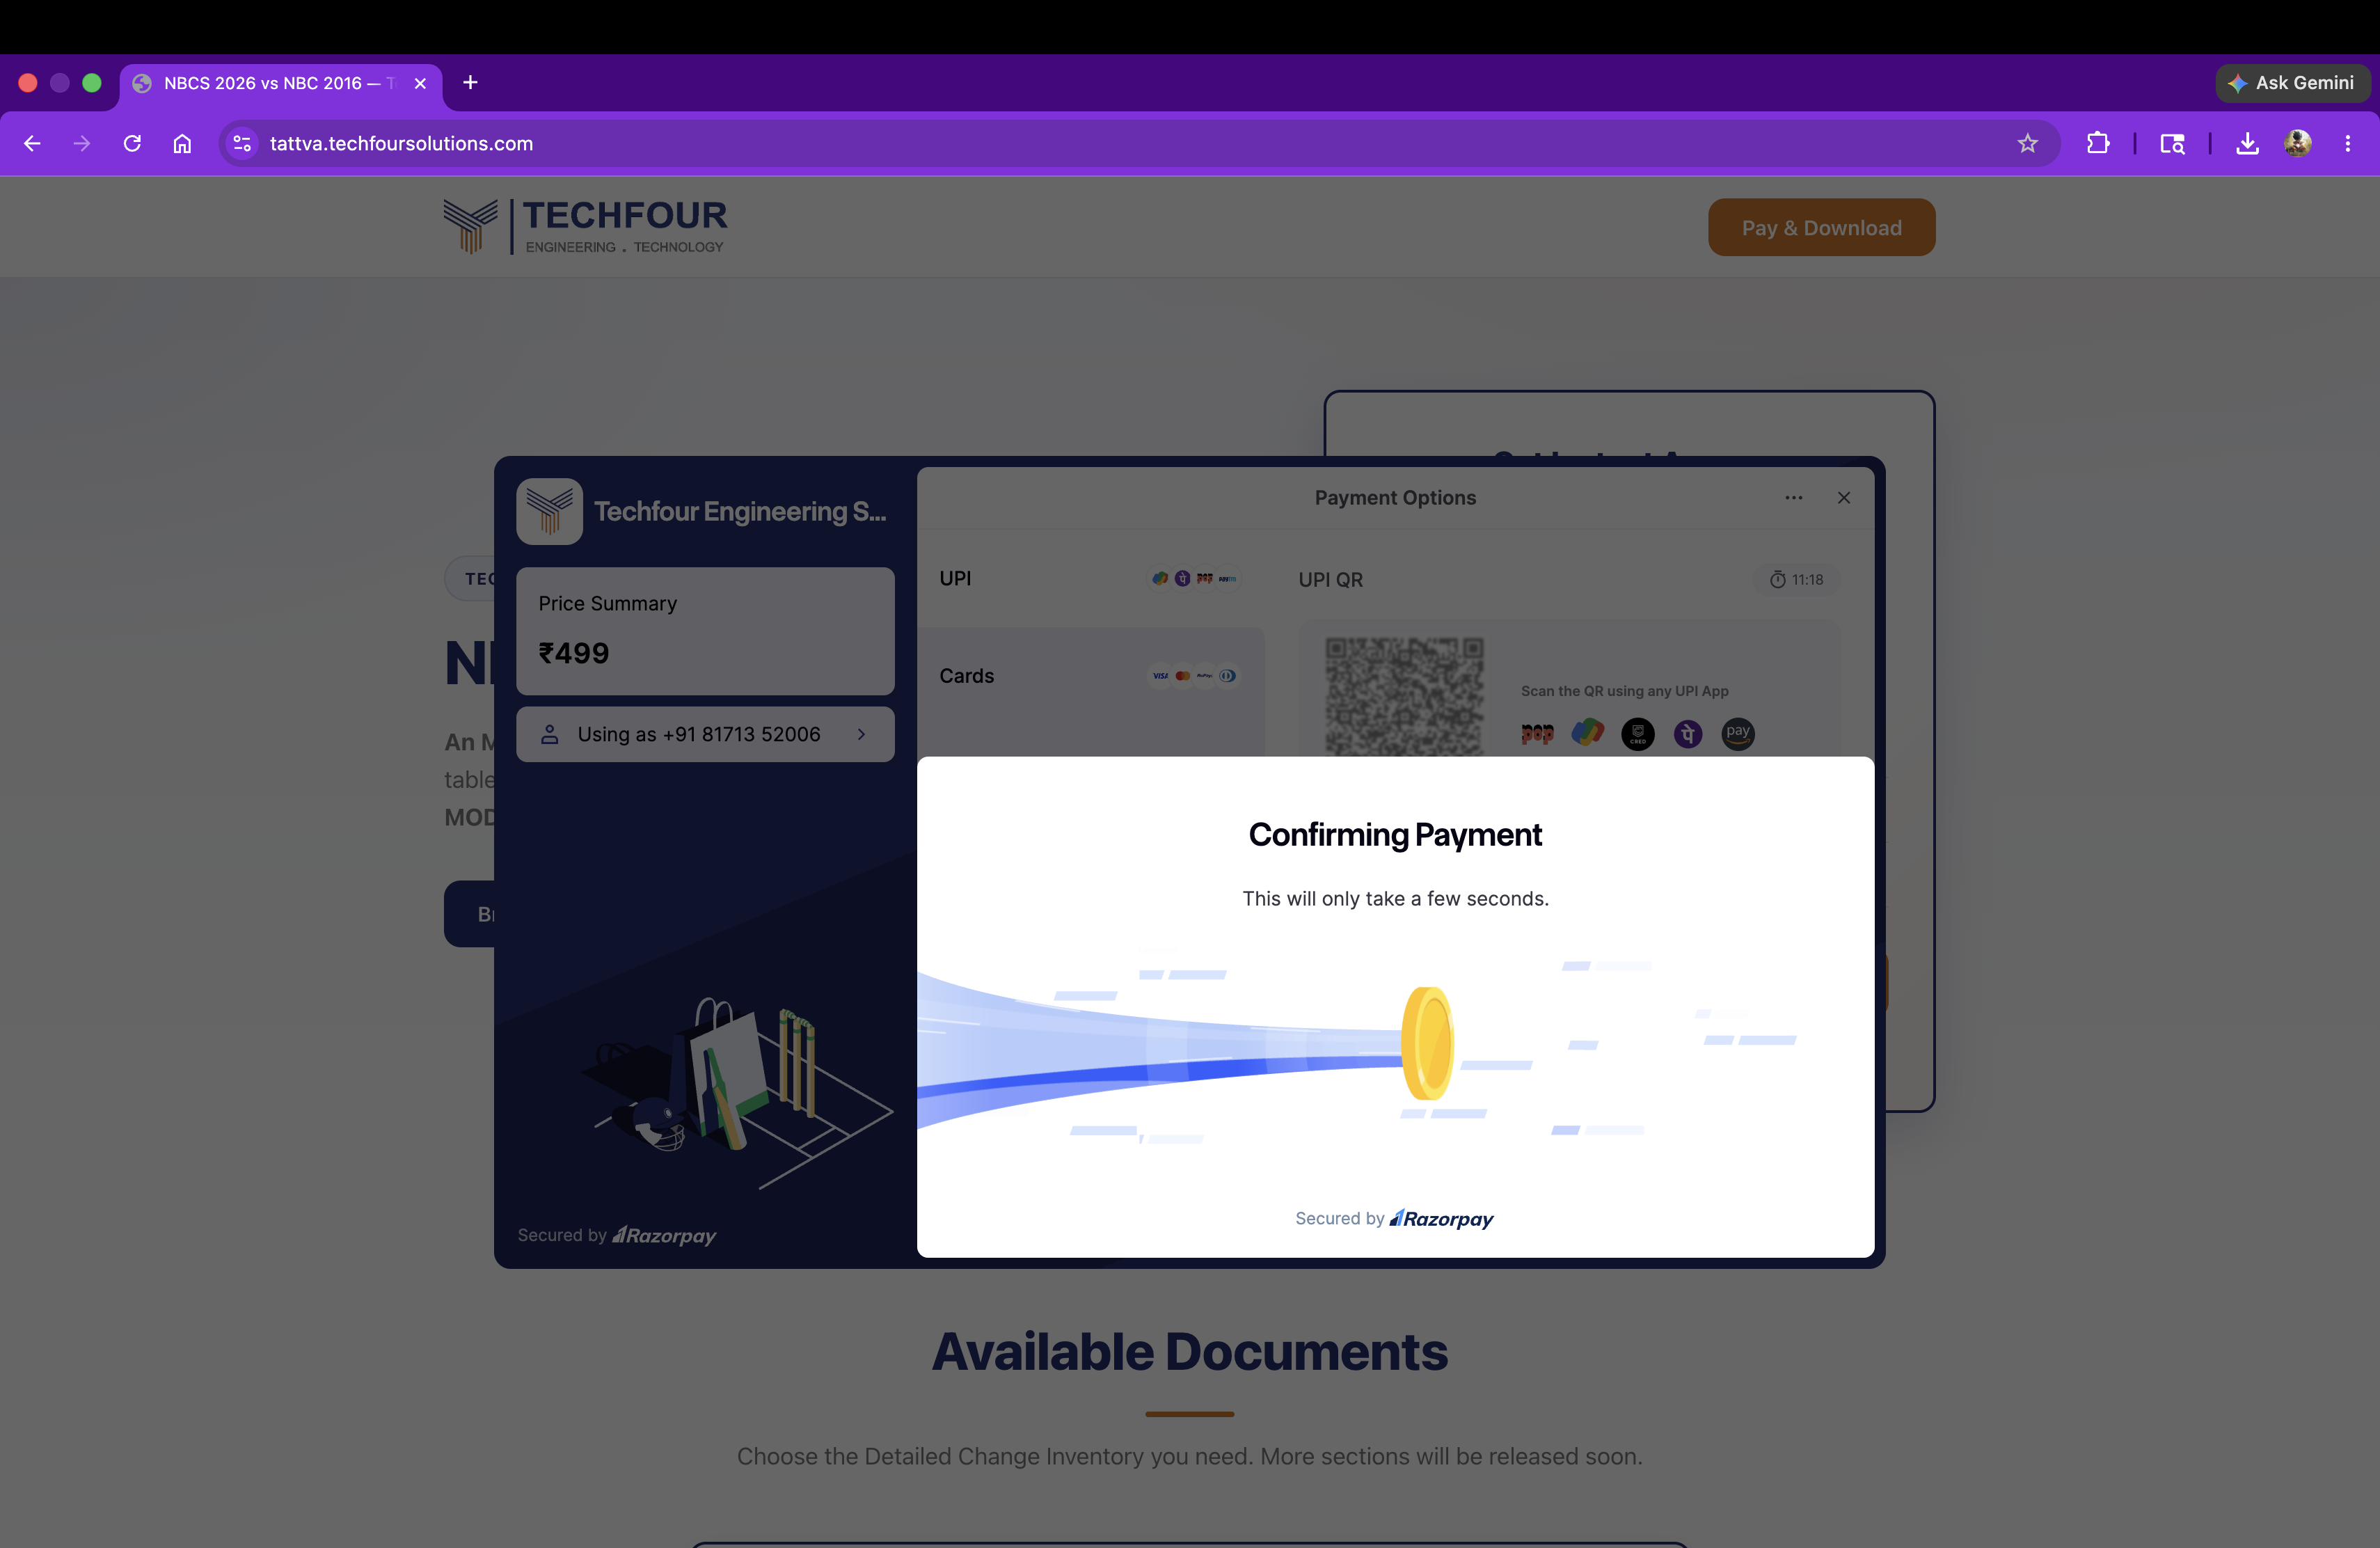The height and width of the screenshot is (1548, 2380).
Task: Select the UPI payment method
Action: 1091,579
